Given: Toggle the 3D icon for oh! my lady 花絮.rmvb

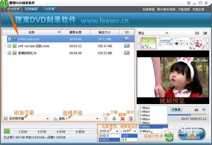Looking at the screenshot, I should 127,46.
